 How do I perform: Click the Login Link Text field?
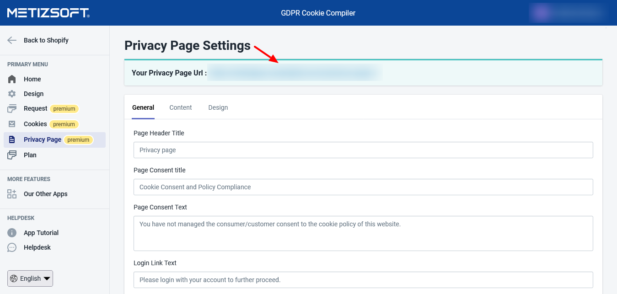coord(363,279)
